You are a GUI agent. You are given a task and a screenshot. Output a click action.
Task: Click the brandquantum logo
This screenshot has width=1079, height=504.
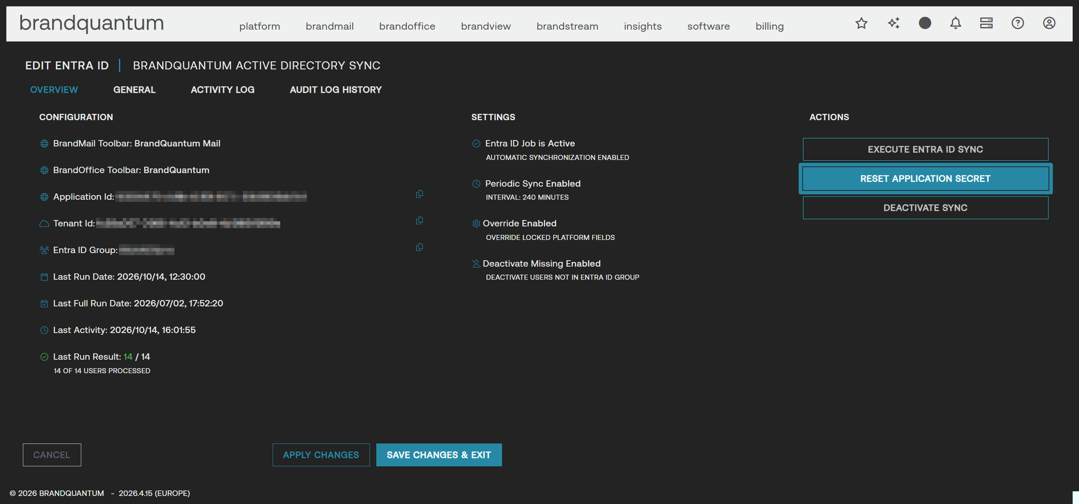pos(91,23)
